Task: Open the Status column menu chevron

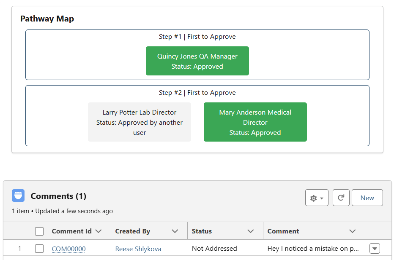Action: click(x=251, y=231)
